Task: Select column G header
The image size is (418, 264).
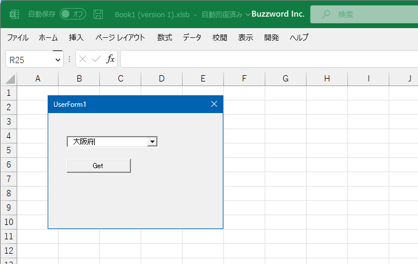Action: pyautogui.click(x=285, y=79)
